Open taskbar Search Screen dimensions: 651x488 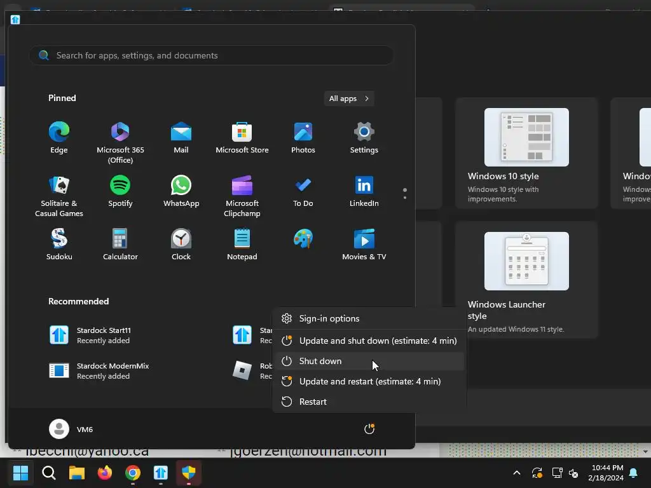tap(48, 473)
